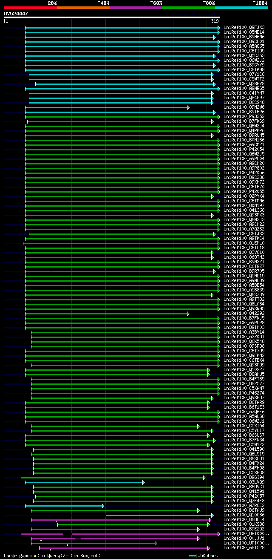Open hit UniRef100_Q2V610
Viewport: 272px width, 559px height.
coord(244,252)
